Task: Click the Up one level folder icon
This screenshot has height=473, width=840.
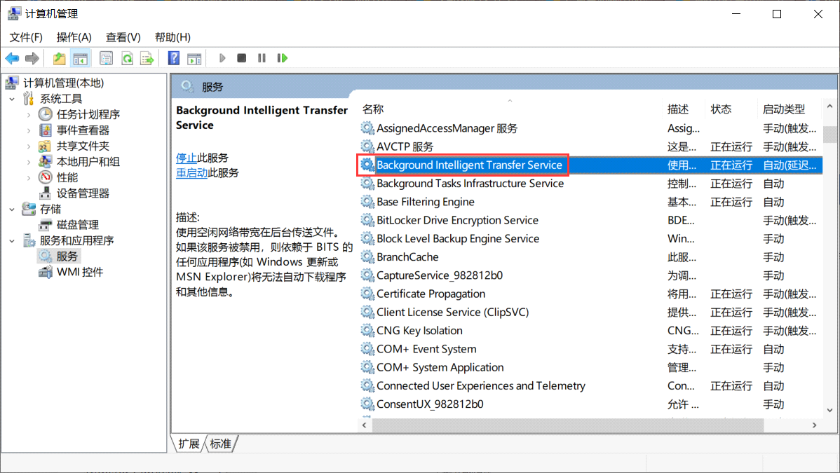Action: click(60, 58)
